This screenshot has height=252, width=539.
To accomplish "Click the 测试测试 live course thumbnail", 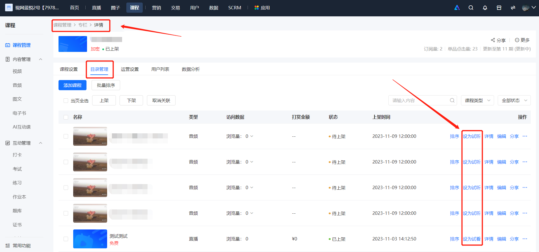I will [90, 239].
